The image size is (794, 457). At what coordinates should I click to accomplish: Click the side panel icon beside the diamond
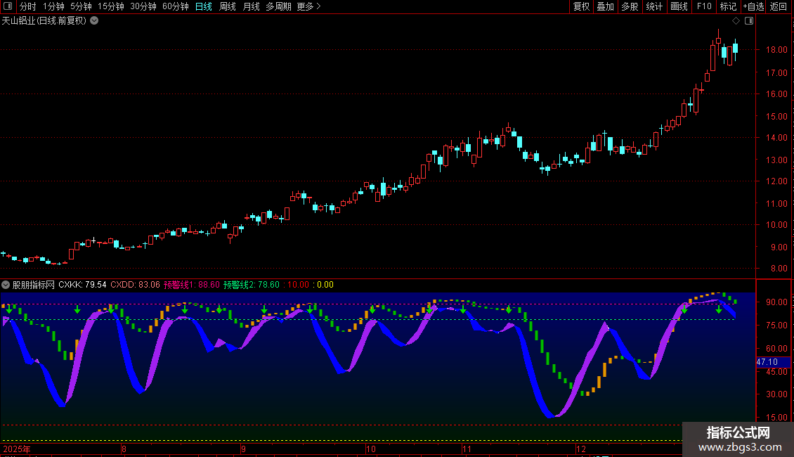(x=748, y=20)
